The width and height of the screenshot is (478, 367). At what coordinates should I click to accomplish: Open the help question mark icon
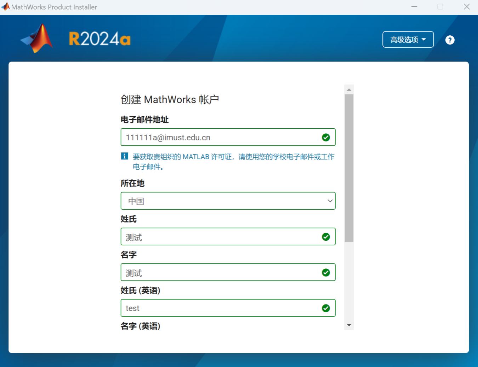[x=450, y=40]
